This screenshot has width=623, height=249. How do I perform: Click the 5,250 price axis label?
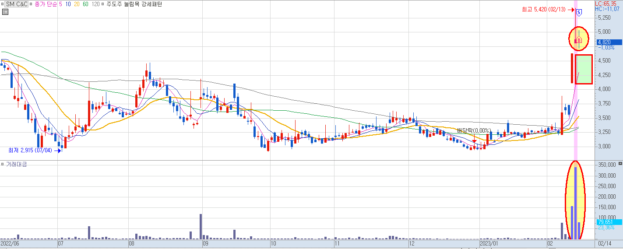tap(604, 18)
